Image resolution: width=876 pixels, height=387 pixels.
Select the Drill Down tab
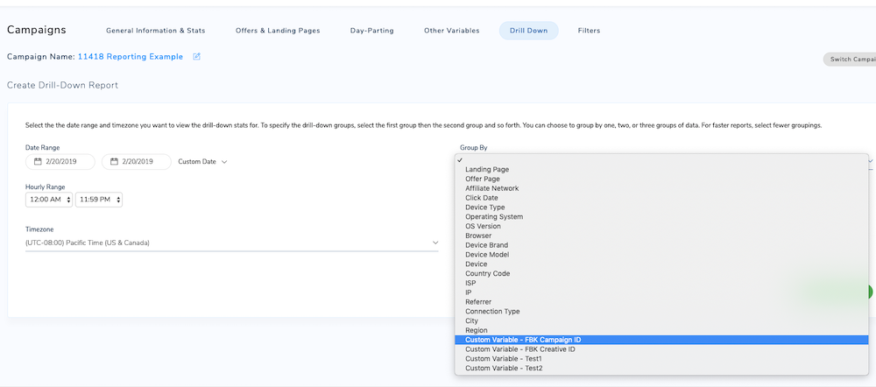coord(528,31)
